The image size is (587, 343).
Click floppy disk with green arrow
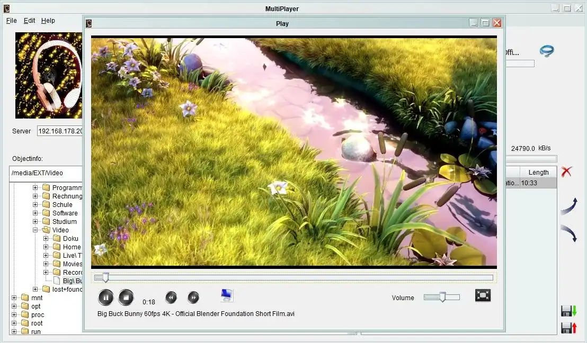[569, 311]
